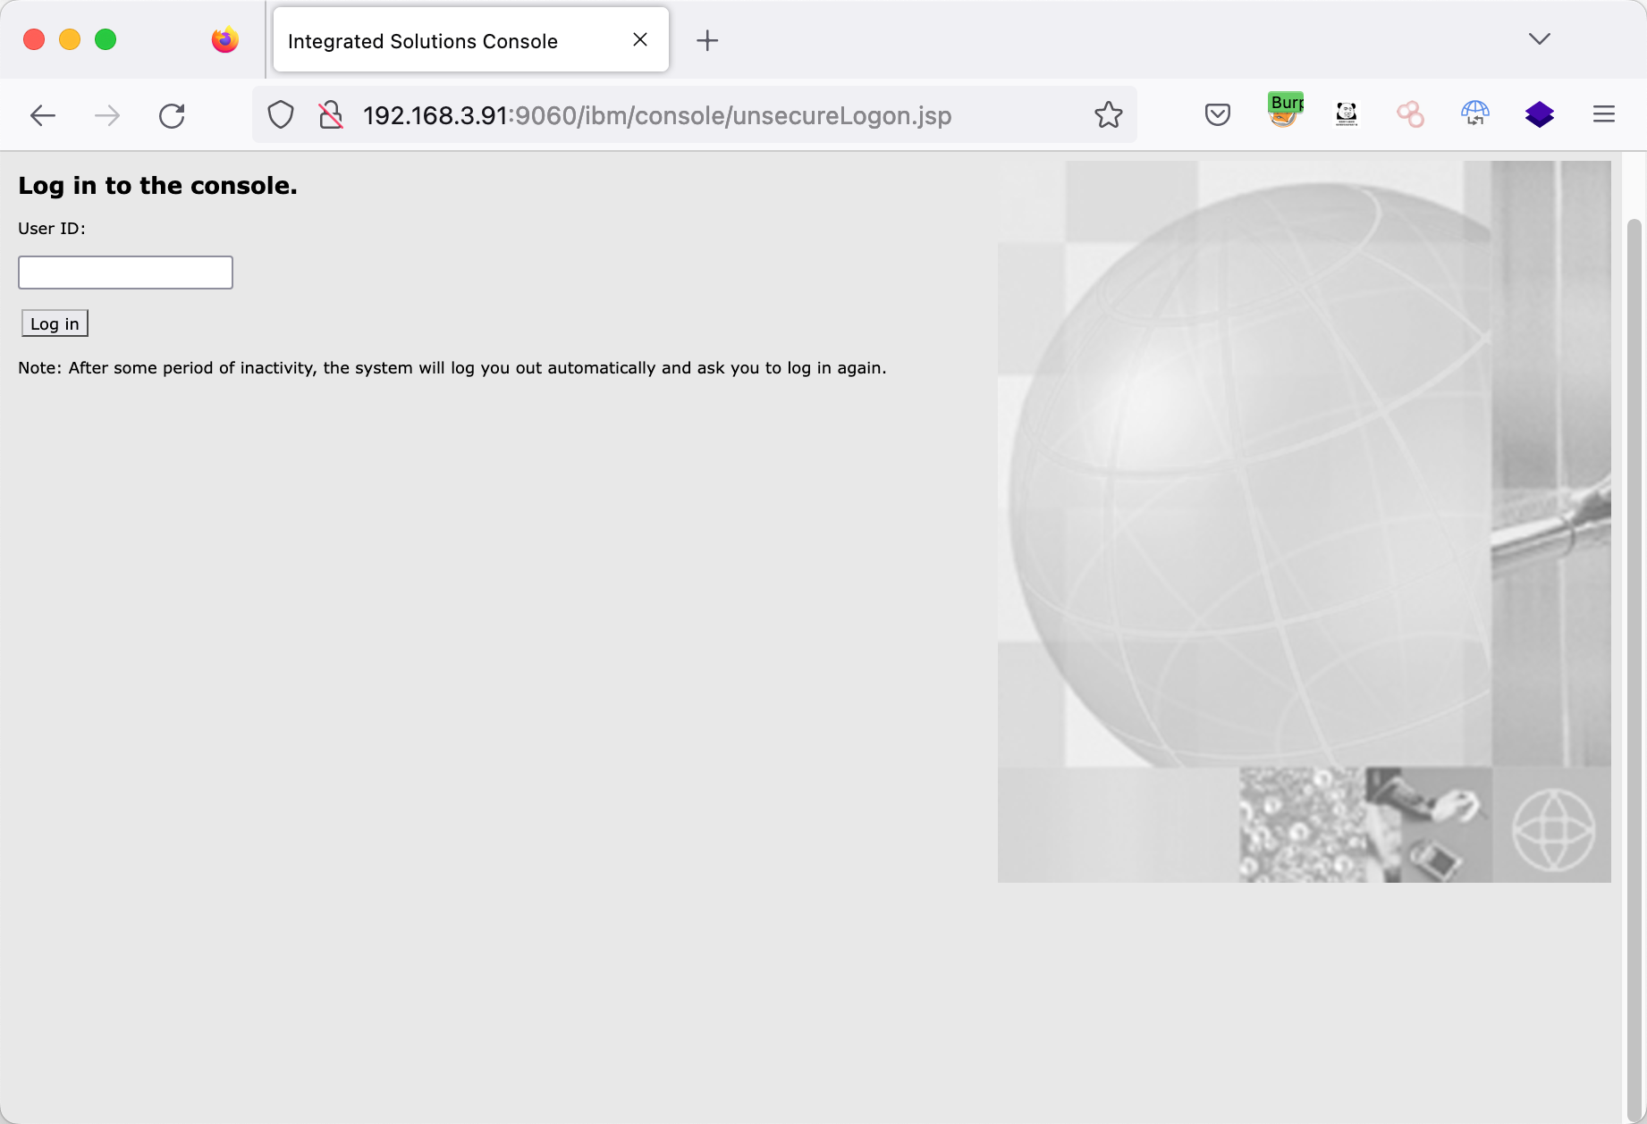
Task: Click the tracking protection shield icon
Action: [x=281, y=115]
